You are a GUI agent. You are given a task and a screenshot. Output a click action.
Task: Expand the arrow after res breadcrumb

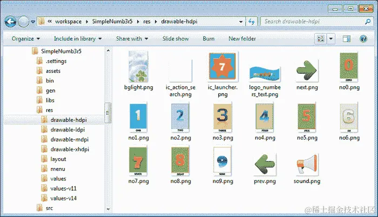pyautogui.click(x=156, y=22)
